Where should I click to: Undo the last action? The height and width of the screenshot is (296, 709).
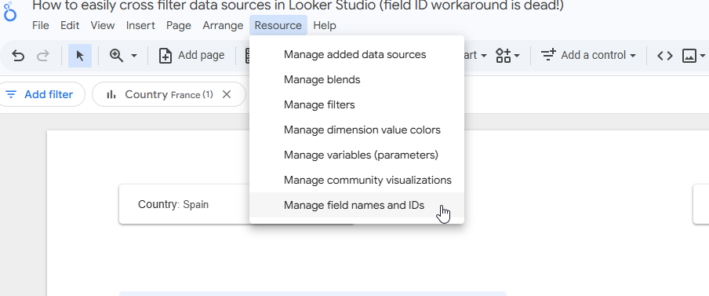18,56
